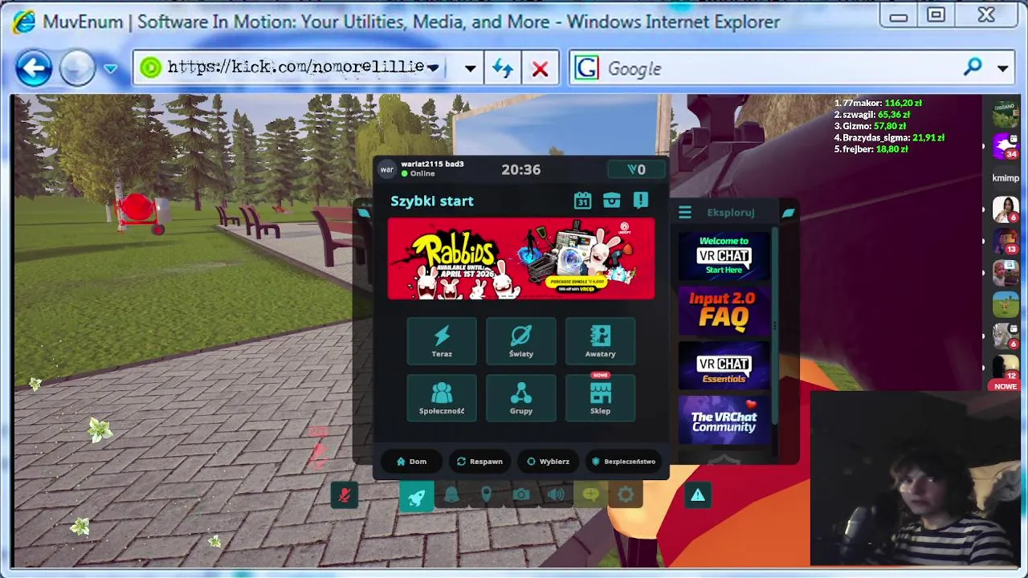Open the Rabbids promotional banner
Screen dimensions: 1028x578
(x=521, y=259)
